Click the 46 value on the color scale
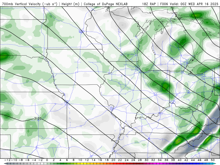The height and width of the screenshot is (165, 220). click(x=199, y=160)
